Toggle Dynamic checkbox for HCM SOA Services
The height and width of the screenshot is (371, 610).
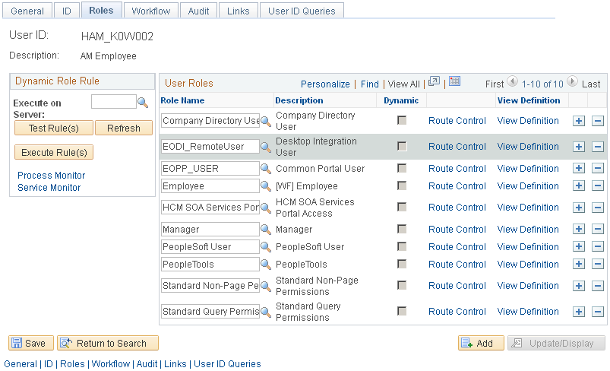coord(402,207)
